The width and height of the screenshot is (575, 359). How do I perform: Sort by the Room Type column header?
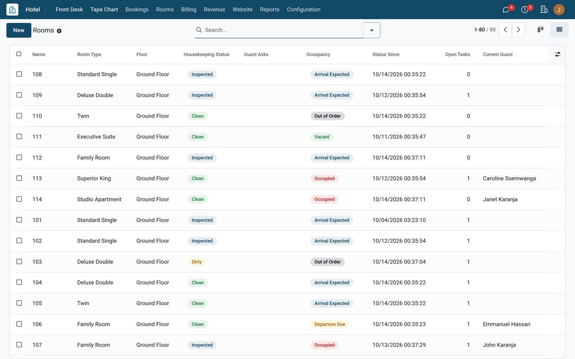pos(89,55)
